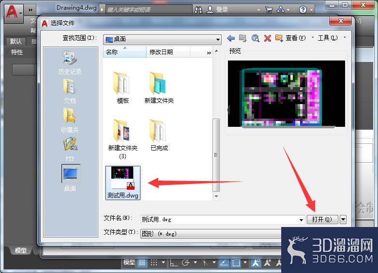Viewport: 378px width, 273px height.
Task: Expand the snap mode dropdown arrow
Action: 164,262
